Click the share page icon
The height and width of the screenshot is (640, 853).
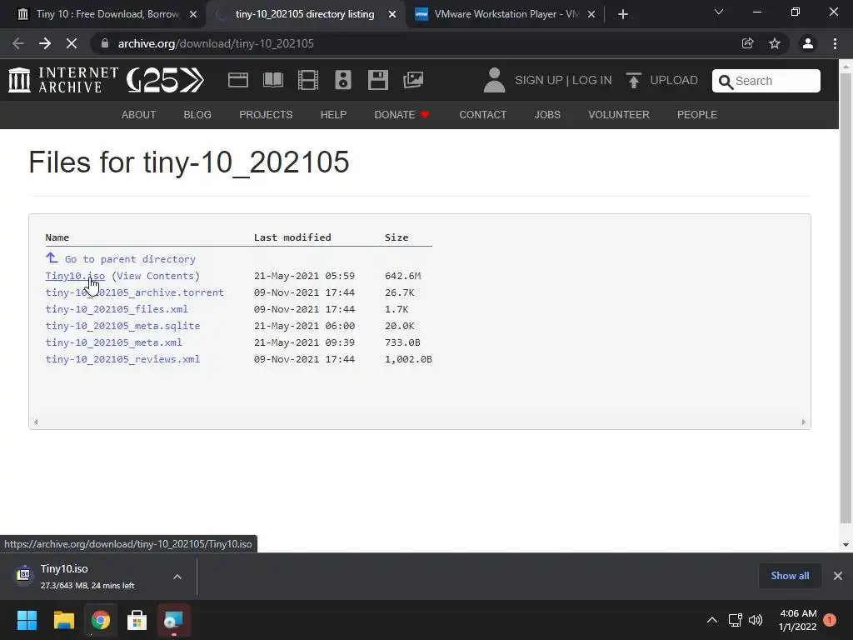tap(747, 43)
